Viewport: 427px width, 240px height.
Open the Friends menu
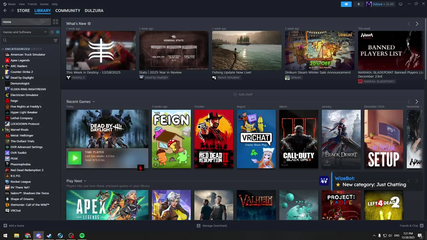pos(32,4)
